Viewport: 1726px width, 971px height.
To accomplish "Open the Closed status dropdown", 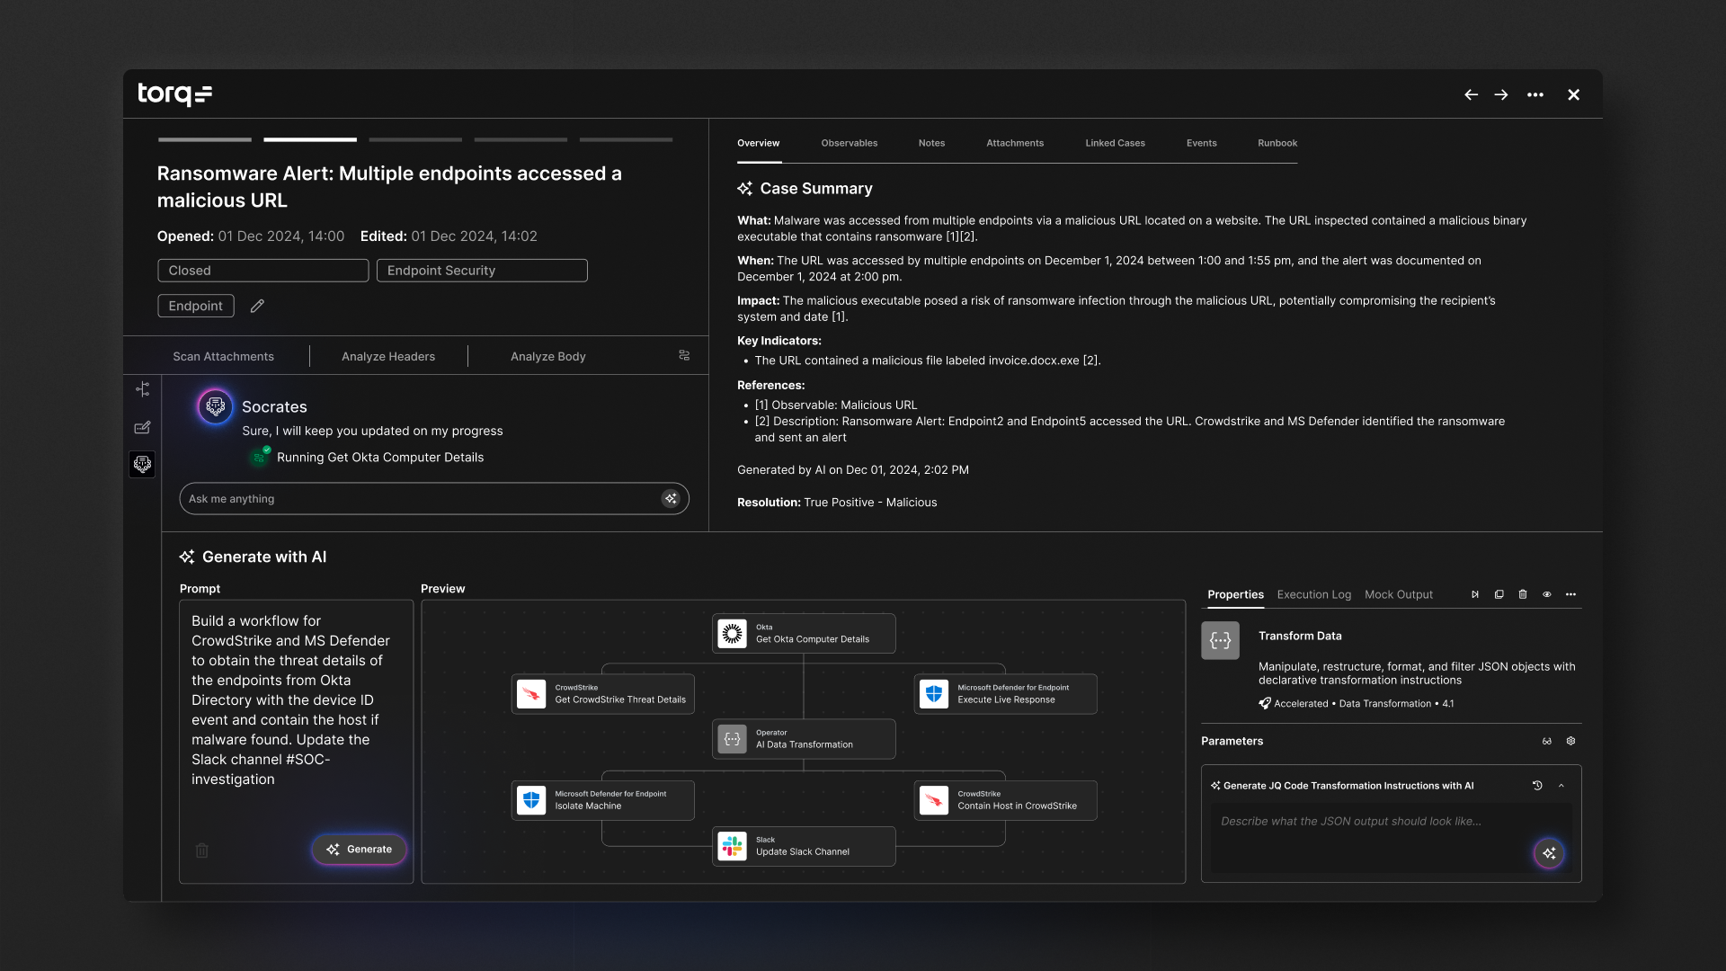I will (x=262, y=271).
